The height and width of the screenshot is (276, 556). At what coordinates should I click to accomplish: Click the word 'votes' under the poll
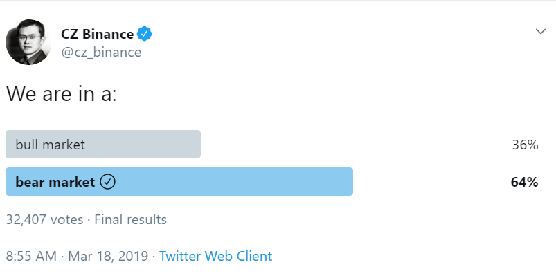[67, 220]
